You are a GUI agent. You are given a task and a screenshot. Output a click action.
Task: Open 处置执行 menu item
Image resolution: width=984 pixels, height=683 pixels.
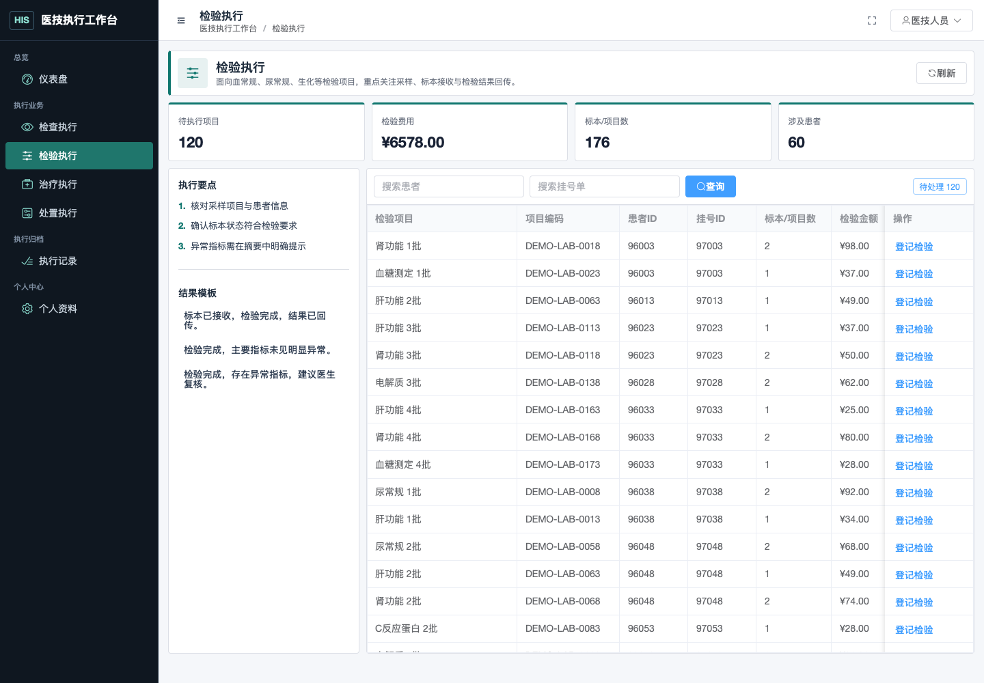point(79,213)
